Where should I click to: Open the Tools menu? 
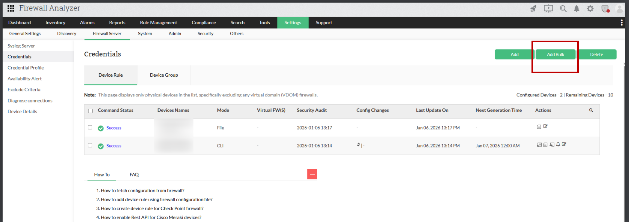264,23
